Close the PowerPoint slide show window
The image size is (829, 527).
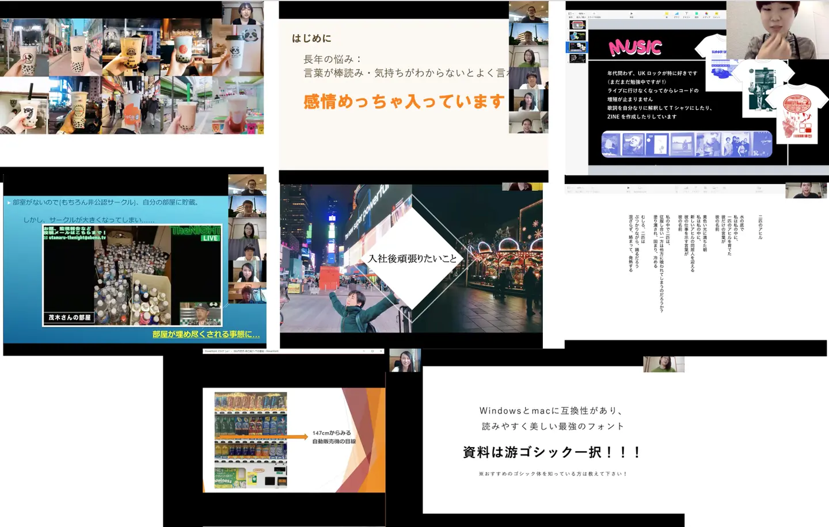pyautogui.click(x=381, y=351)
